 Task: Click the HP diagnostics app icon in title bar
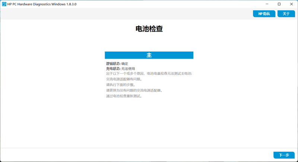(x=4, y=4)
